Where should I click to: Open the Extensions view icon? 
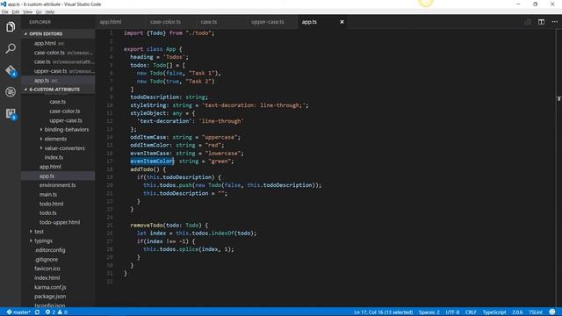[x=11, y=114]
